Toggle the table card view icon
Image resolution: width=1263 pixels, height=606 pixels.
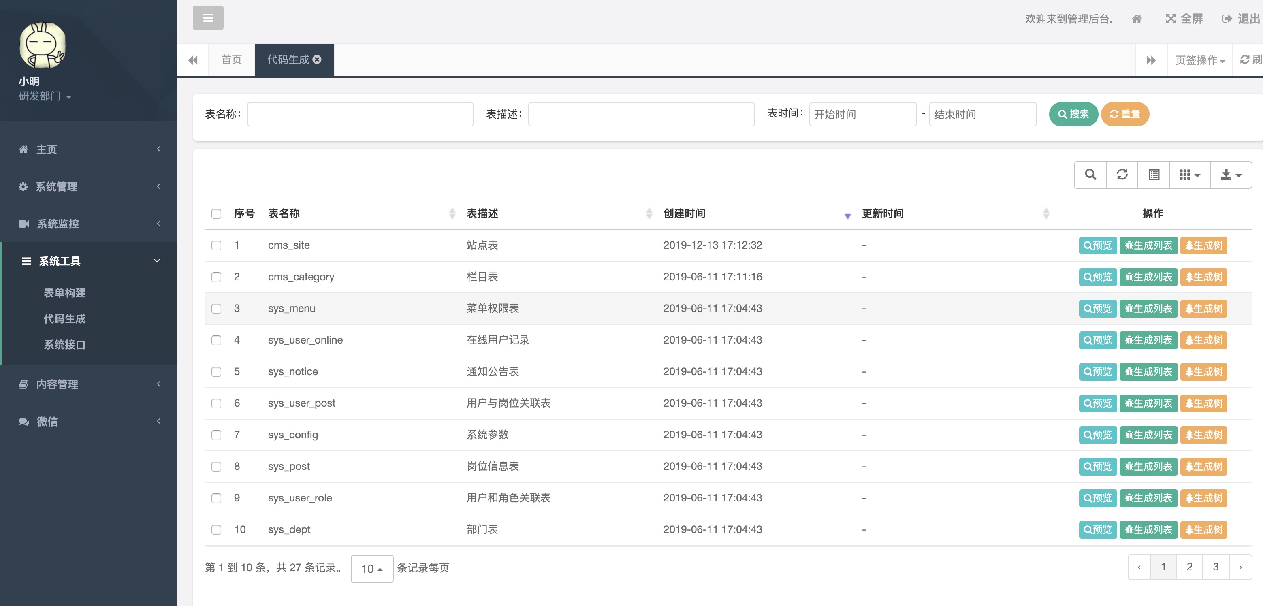(x=1154, y=175)
